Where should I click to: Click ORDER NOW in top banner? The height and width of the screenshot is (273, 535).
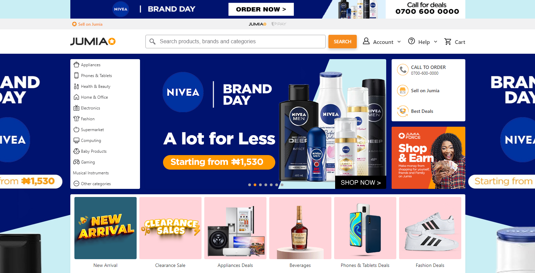click(x=261, y=9)
